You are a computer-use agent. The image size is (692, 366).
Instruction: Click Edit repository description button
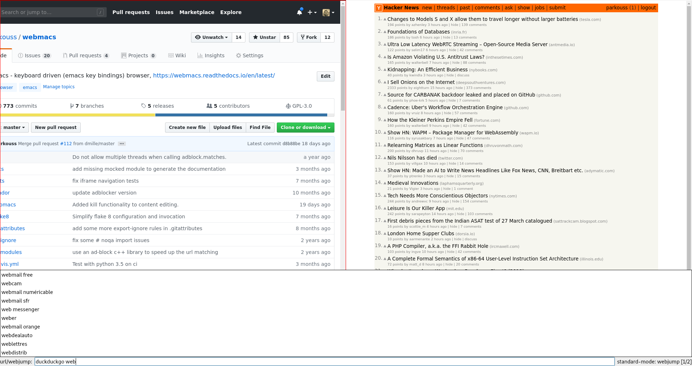pos(325,76)
